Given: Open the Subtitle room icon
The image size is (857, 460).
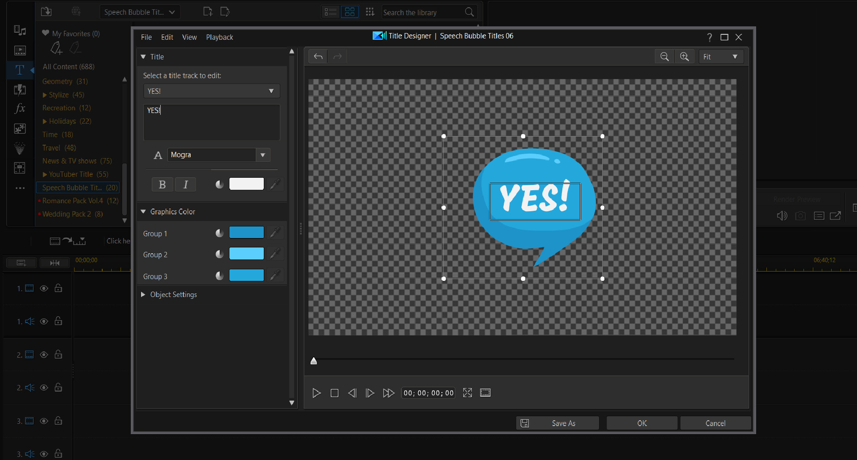Looking at the screenshot, I should tap(20, 168).
